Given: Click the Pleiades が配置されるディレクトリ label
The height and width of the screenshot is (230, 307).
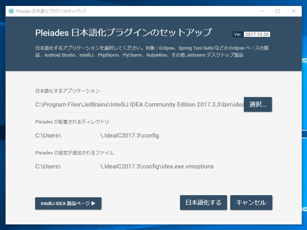Looking at the screenshot, I should tap(72, 122).
